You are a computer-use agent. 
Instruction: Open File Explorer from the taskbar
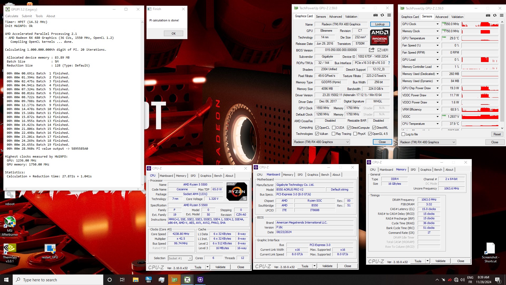point(135,280)
